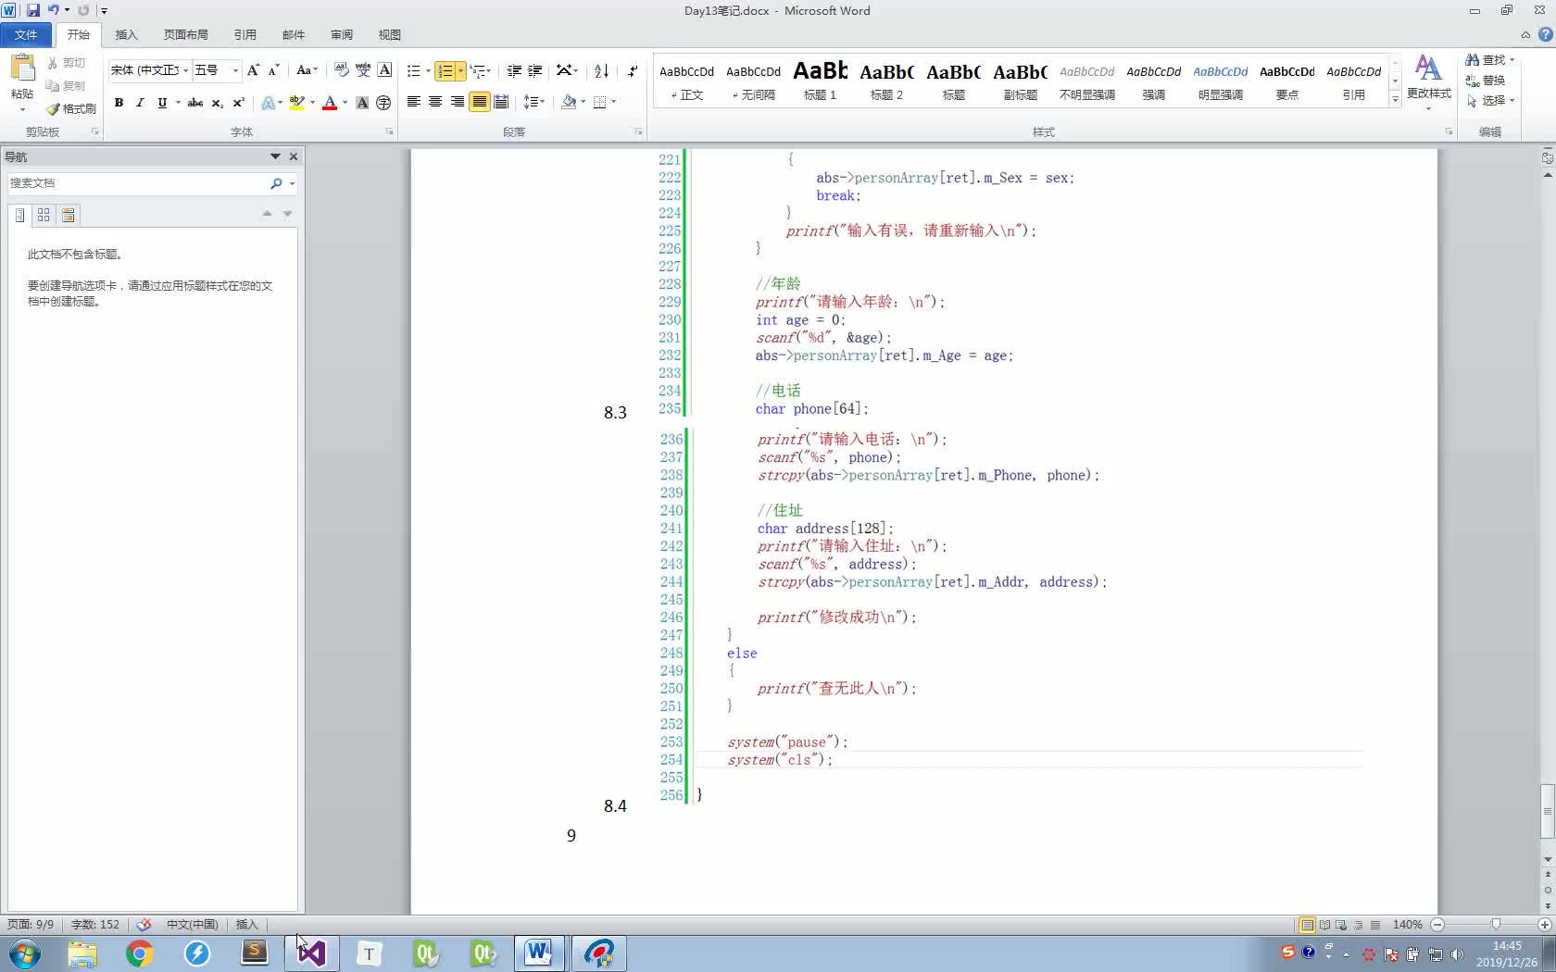Open the highlight color dropdown arrow
This screenshot has height=972, width=1556.
pos(312,103)
